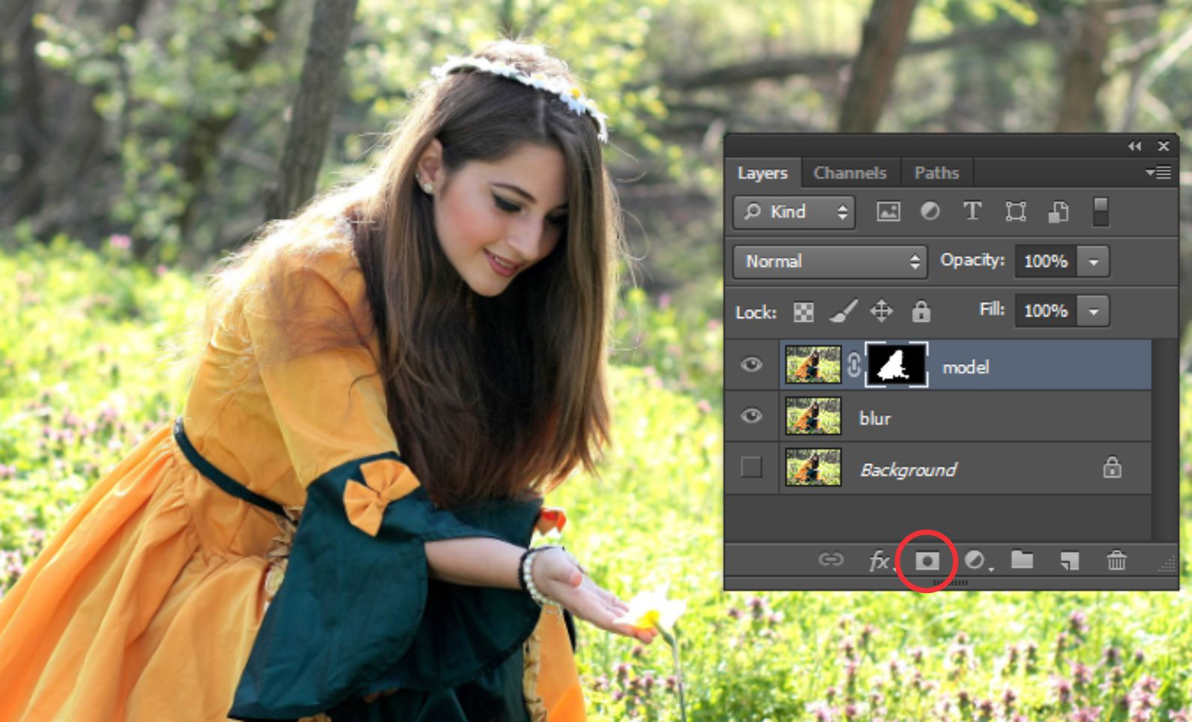The height and width of the screenshot is (722, 1192).
Task: Open Opacity slider dropdown arrow
Action: point(1094,262)
